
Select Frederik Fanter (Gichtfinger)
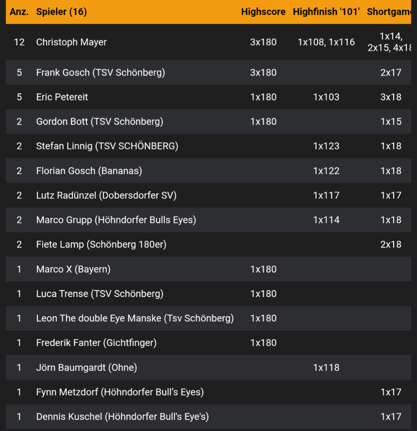[x=96, y=343]
